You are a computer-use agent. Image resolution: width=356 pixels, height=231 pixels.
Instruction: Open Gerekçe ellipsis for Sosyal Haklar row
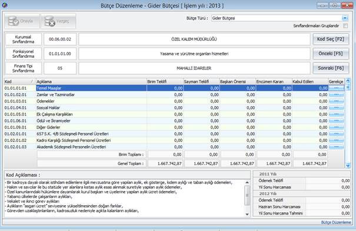(336, 107)
